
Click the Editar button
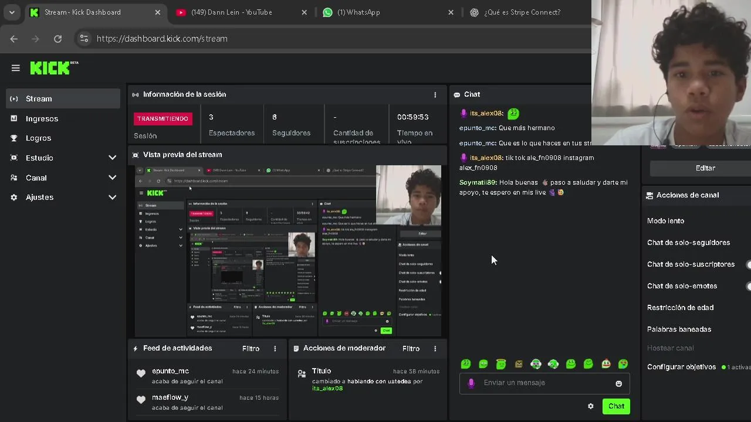point(705,168)
